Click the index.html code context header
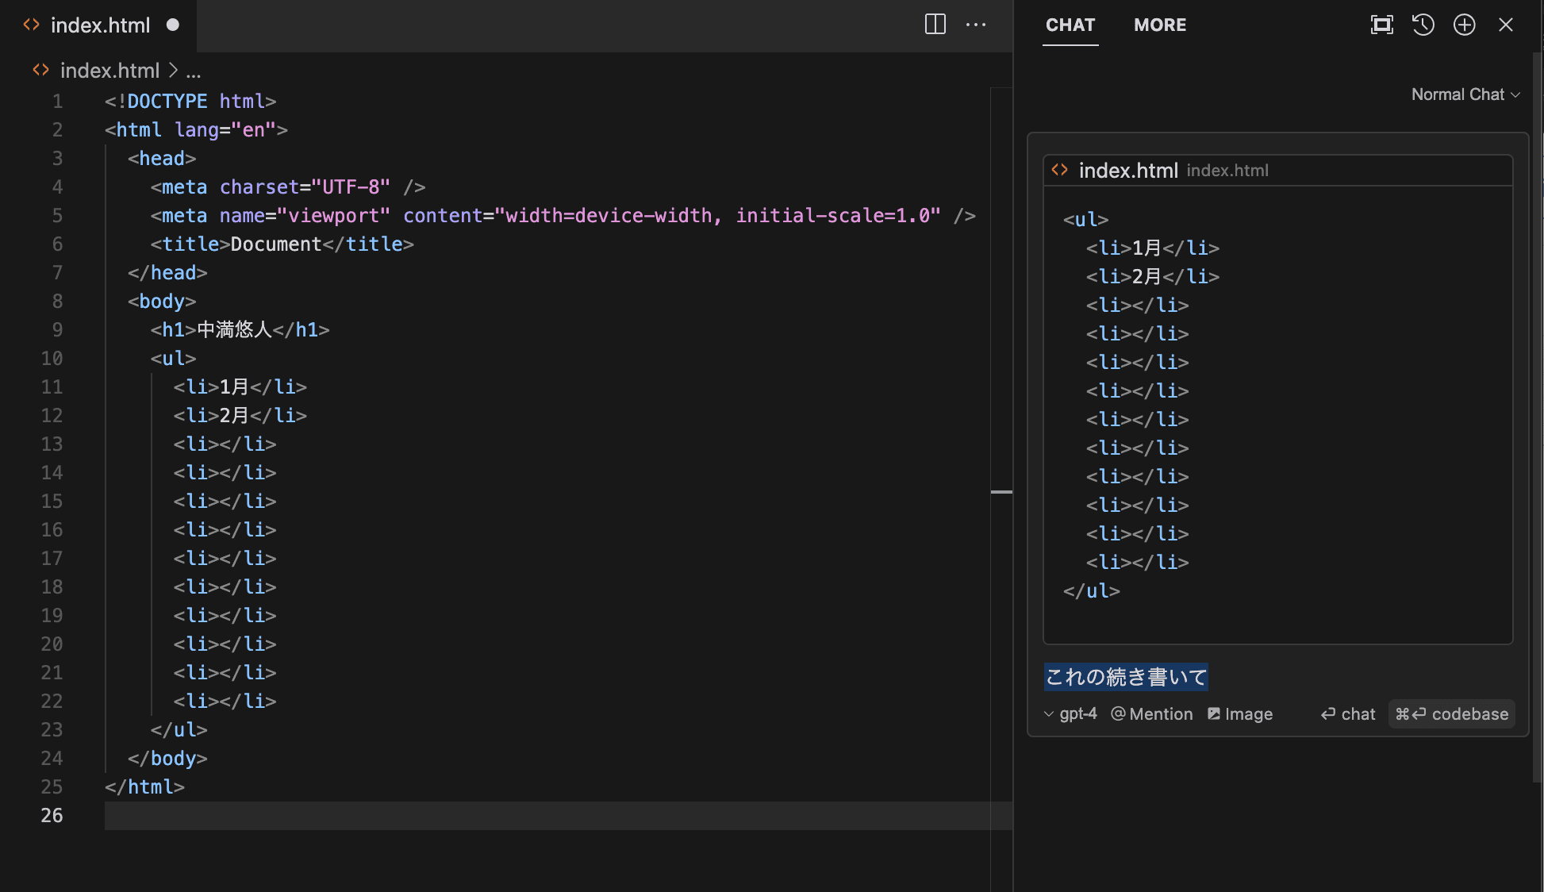This screenshot has width=1544, height=892. coord(1127,171)
